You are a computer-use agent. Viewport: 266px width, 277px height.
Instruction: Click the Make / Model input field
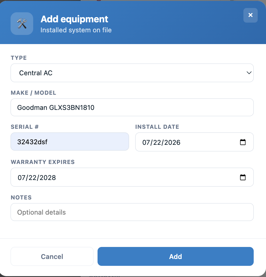(x=132, y=107)
